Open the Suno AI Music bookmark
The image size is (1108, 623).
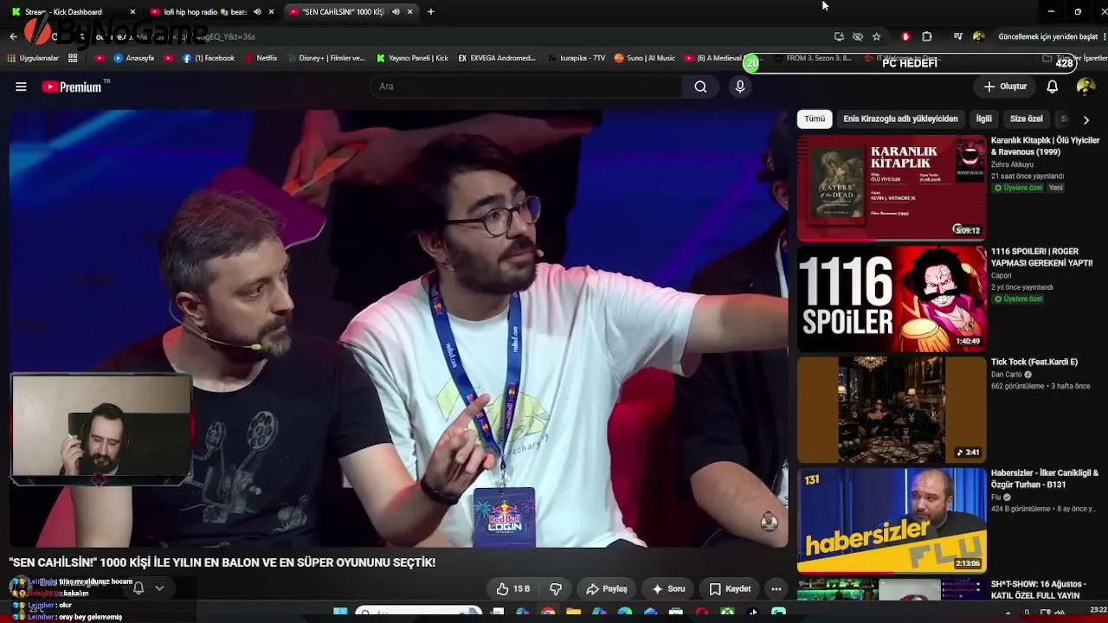(x=644, y=58)
